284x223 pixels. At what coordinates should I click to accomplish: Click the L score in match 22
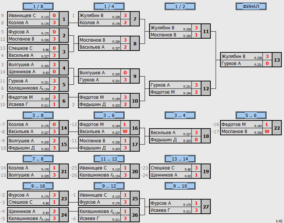(267, 125)
